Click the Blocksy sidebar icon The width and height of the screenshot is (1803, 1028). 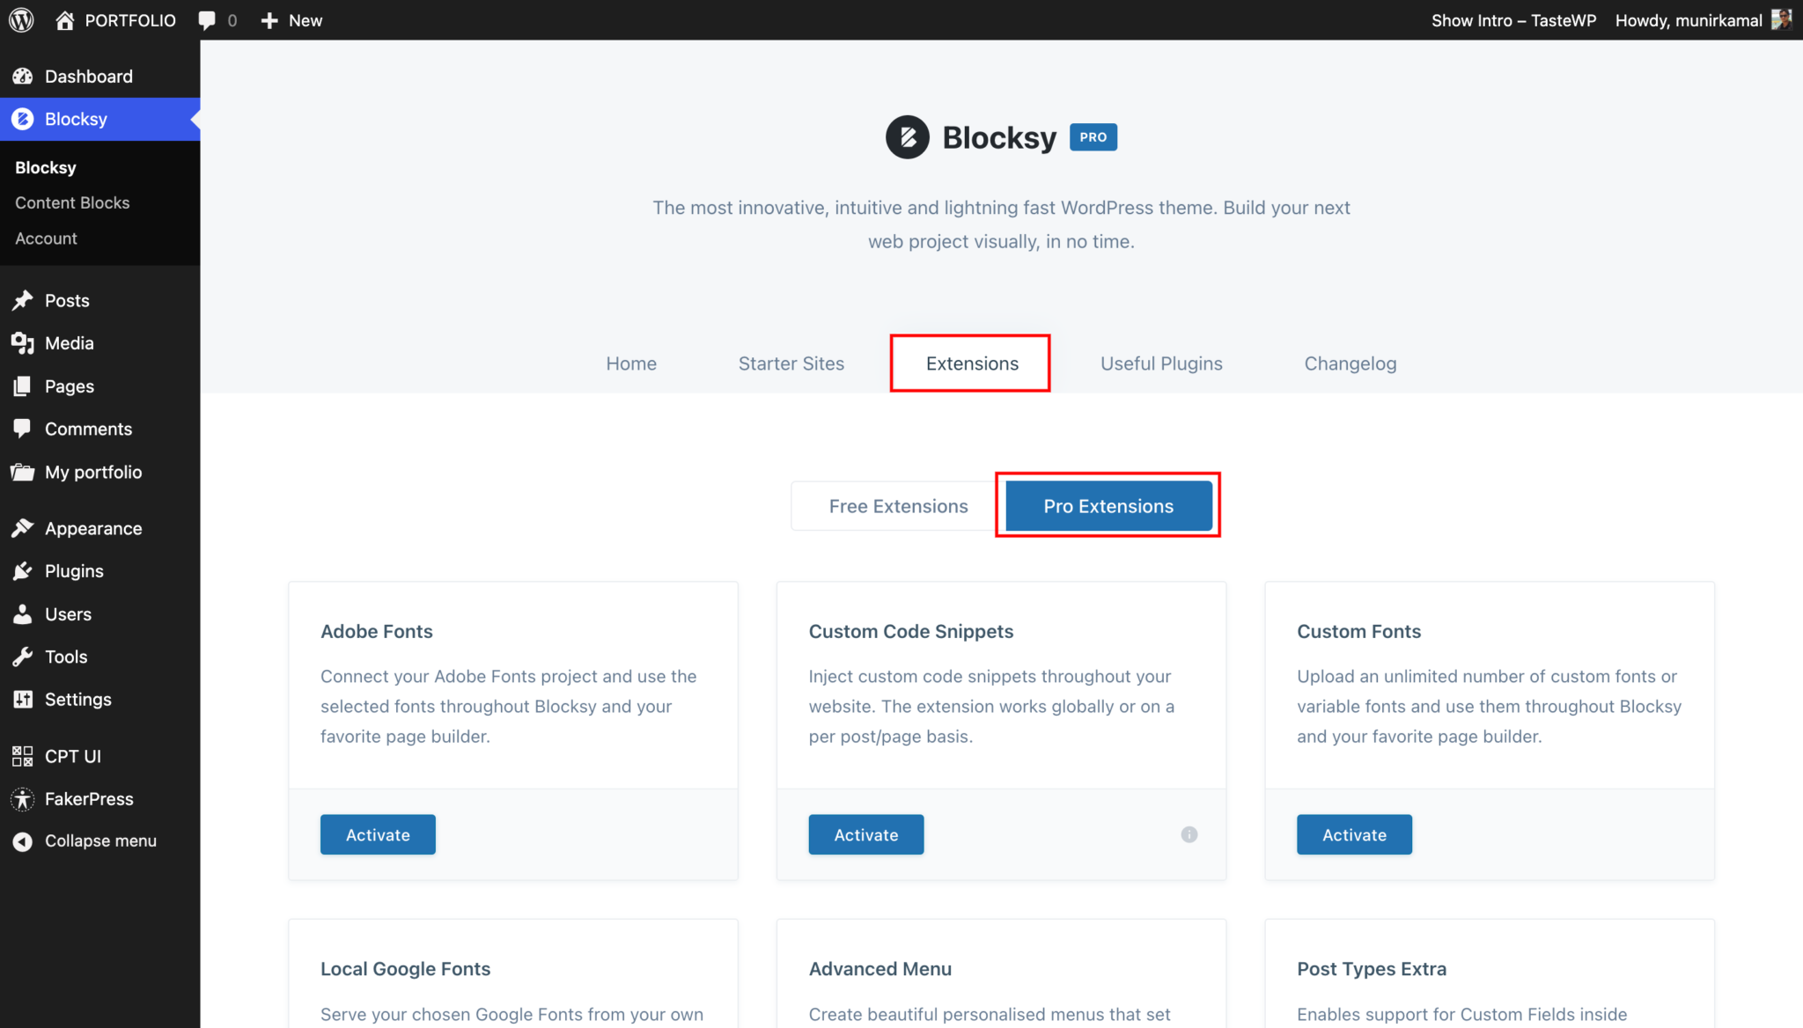pos(22,119)
